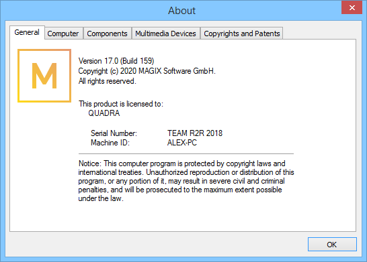
Task: Click the ALEX-PC machine ID value
Action: point(182,143)
